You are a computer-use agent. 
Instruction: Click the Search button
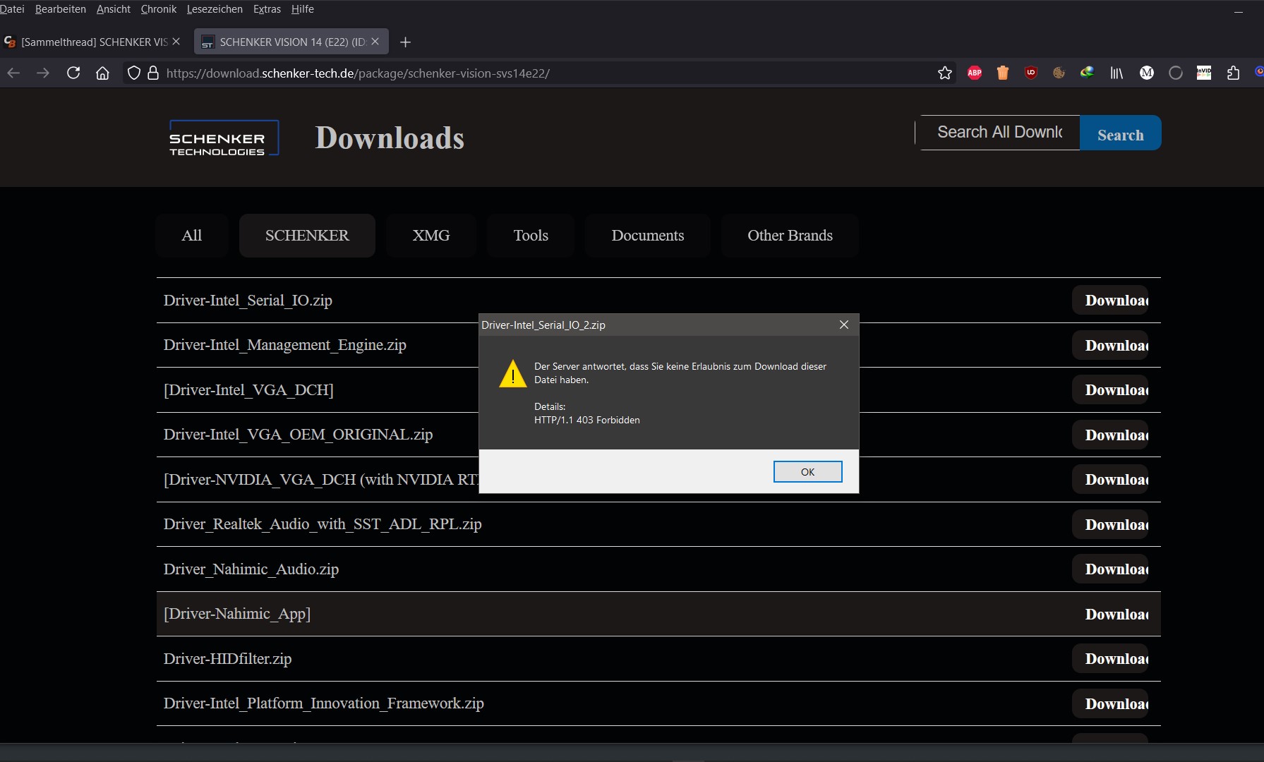pyautogui.click(x=1120, y=133)
